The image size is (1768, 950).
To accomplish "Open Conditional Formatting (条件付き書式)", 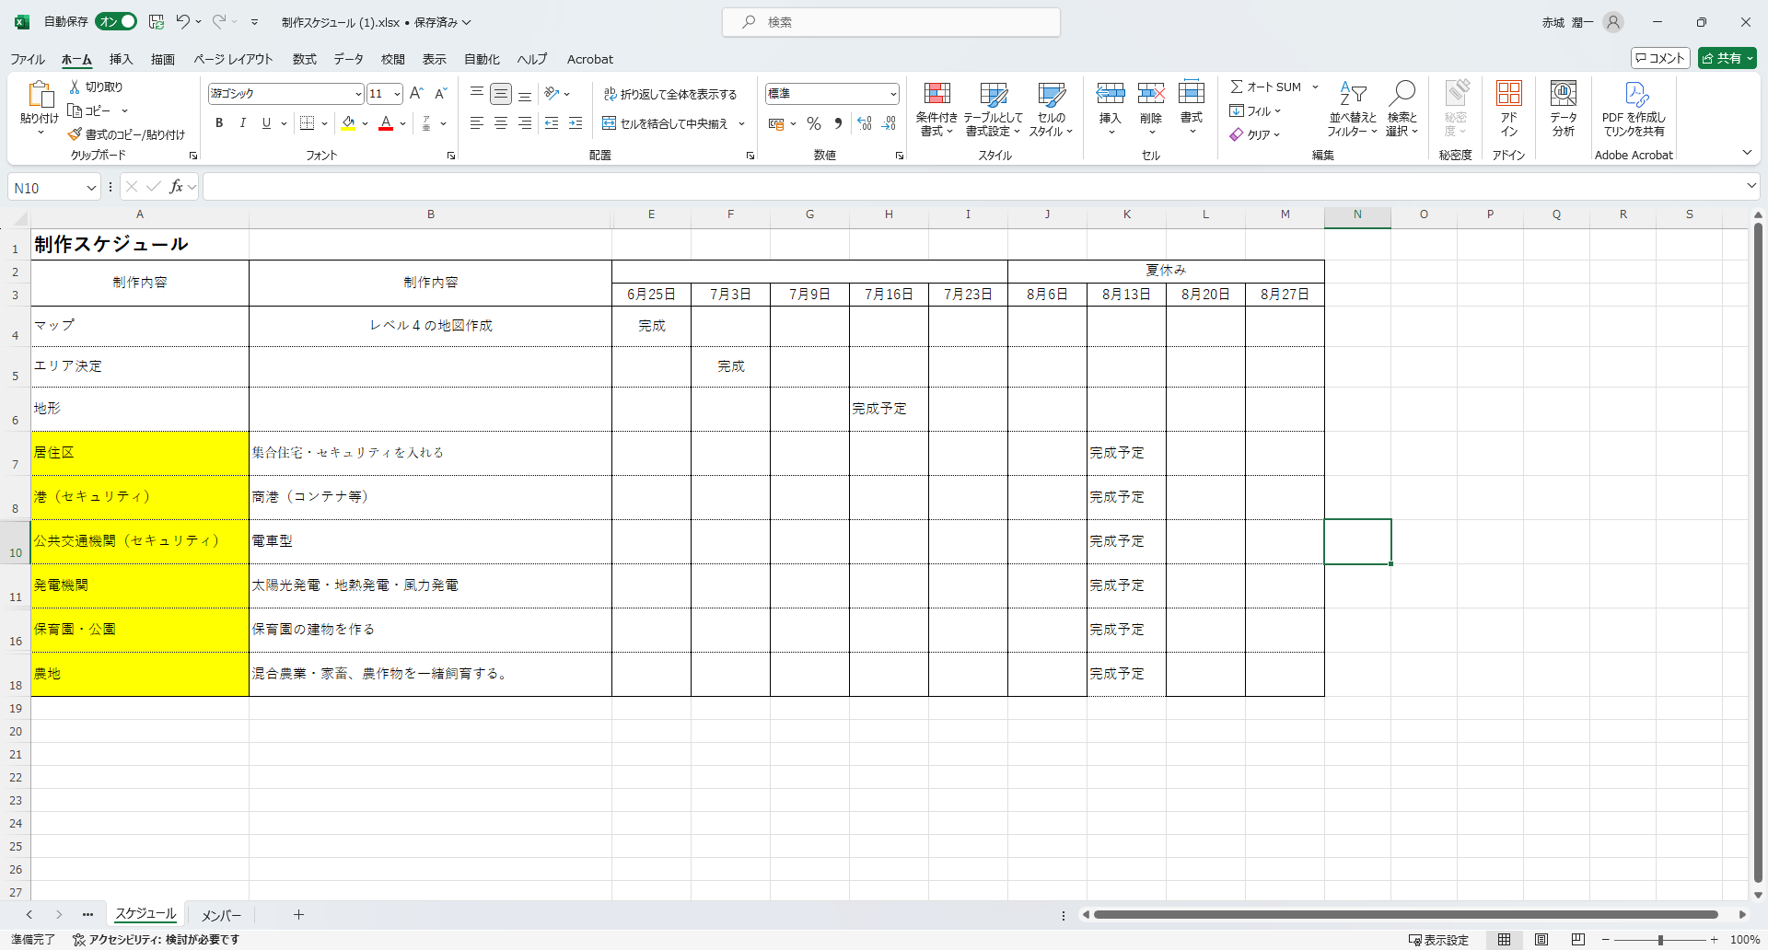I will pos(936,109).
